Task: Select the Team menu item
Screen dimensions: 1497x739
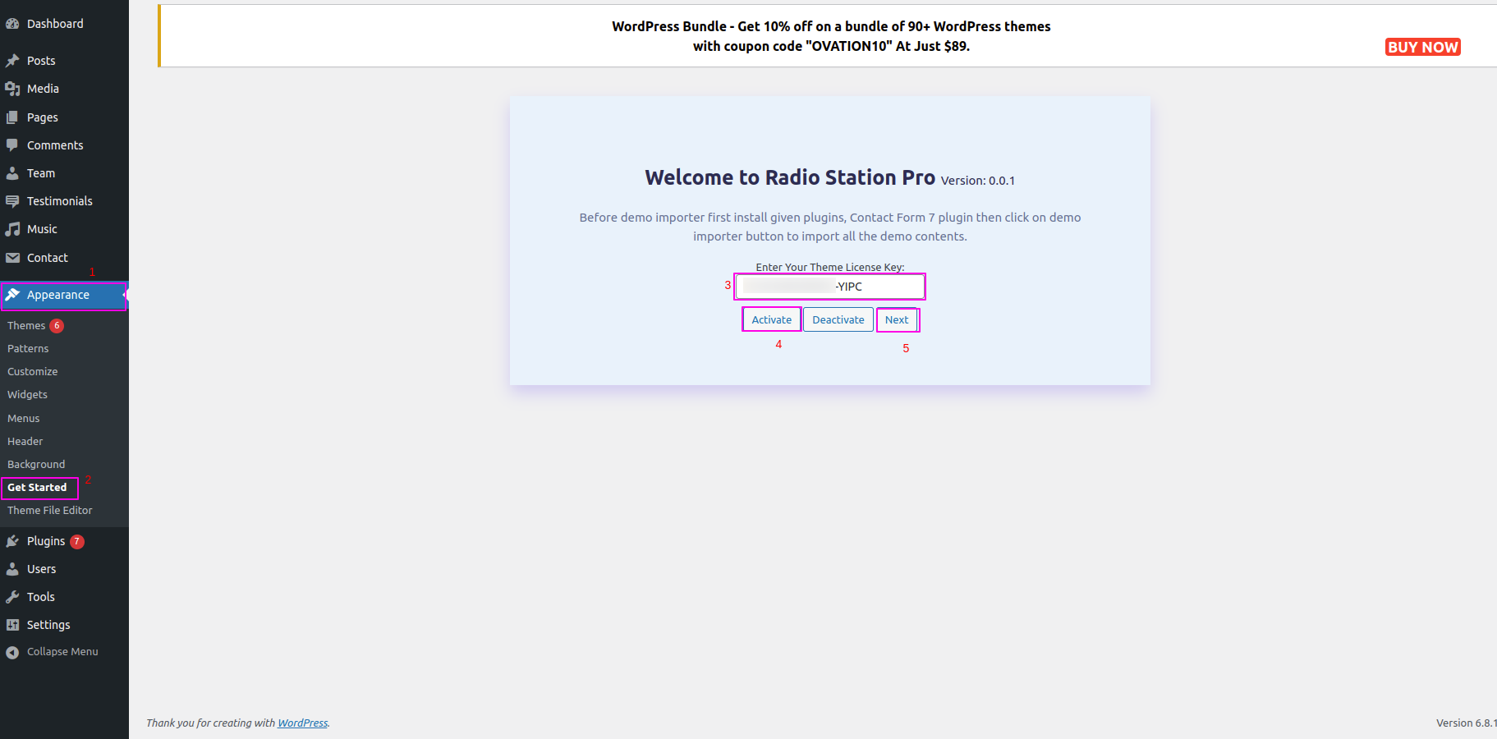Action: [x=41, y=173]
